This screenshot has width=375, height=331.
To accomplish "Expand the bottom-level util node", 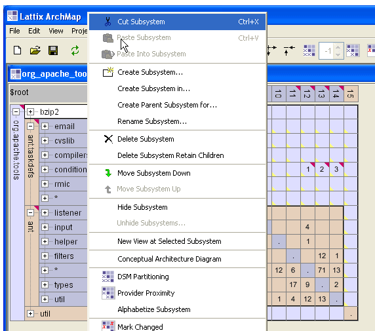I will 30,313.
